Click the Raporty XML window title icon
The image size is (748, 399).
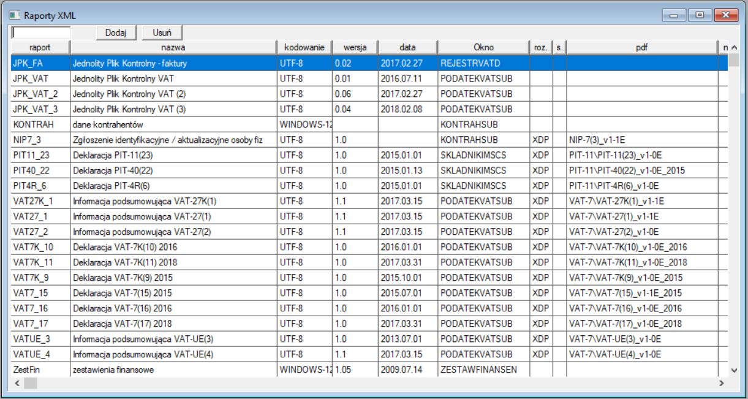(13, 14)
